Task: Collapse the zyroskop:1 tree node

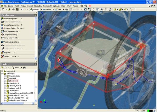Action: point(2,74)
